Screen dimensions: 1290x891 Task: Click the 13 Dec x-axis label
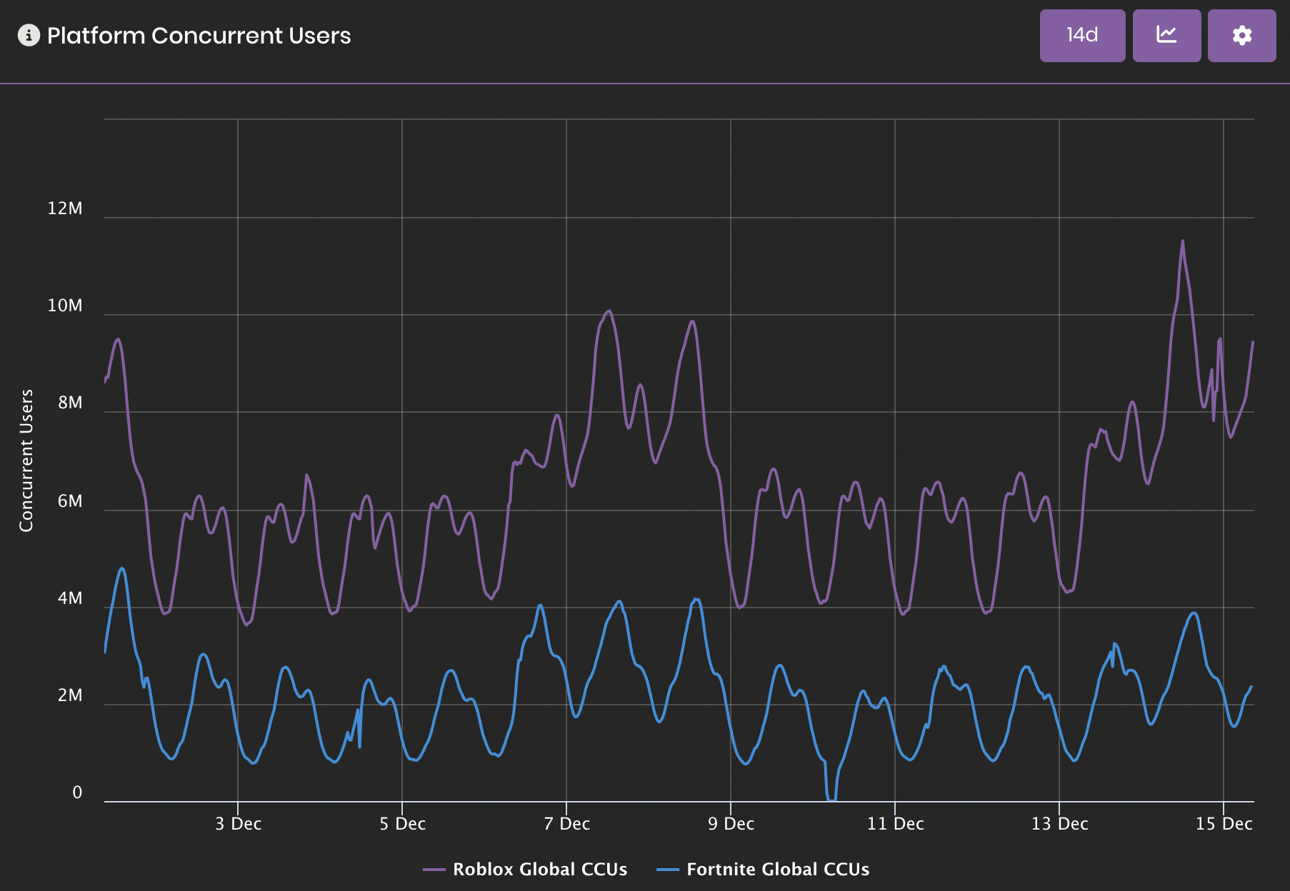click(x=1059, y=824)
